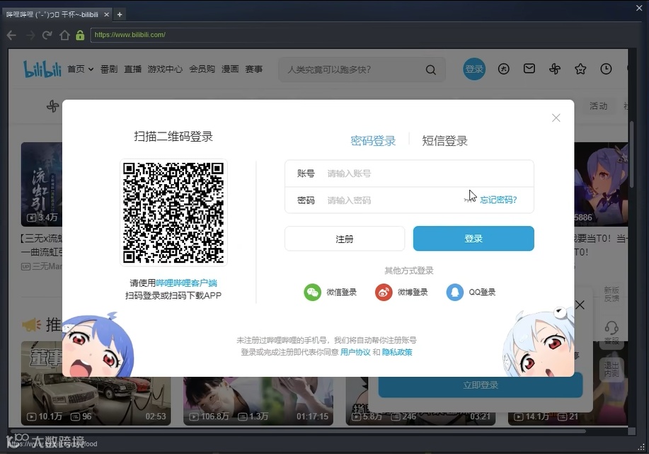Open the 流虹引 banner thumbnail 3.4万
The height and width of the screenshot is (454, 649).
tap(41, 184)
